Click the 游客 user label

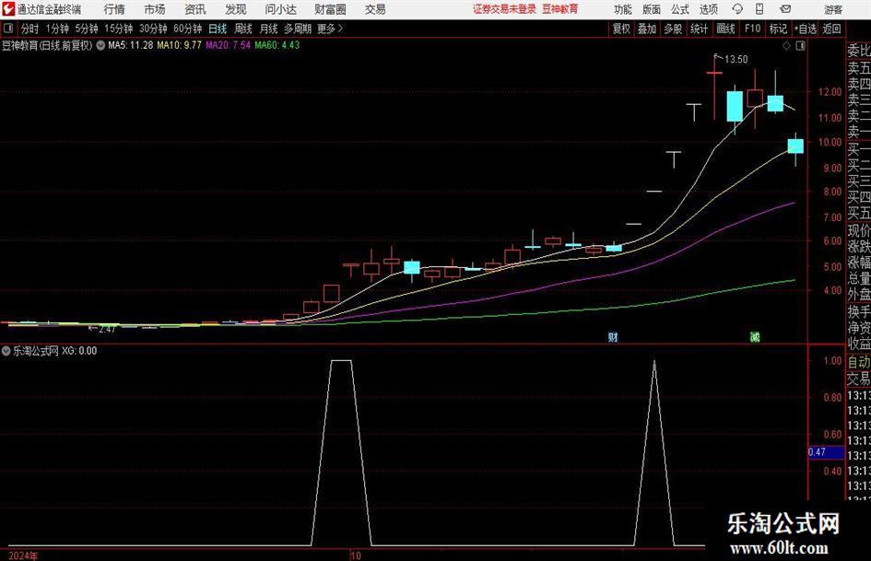tap(832, 9)
